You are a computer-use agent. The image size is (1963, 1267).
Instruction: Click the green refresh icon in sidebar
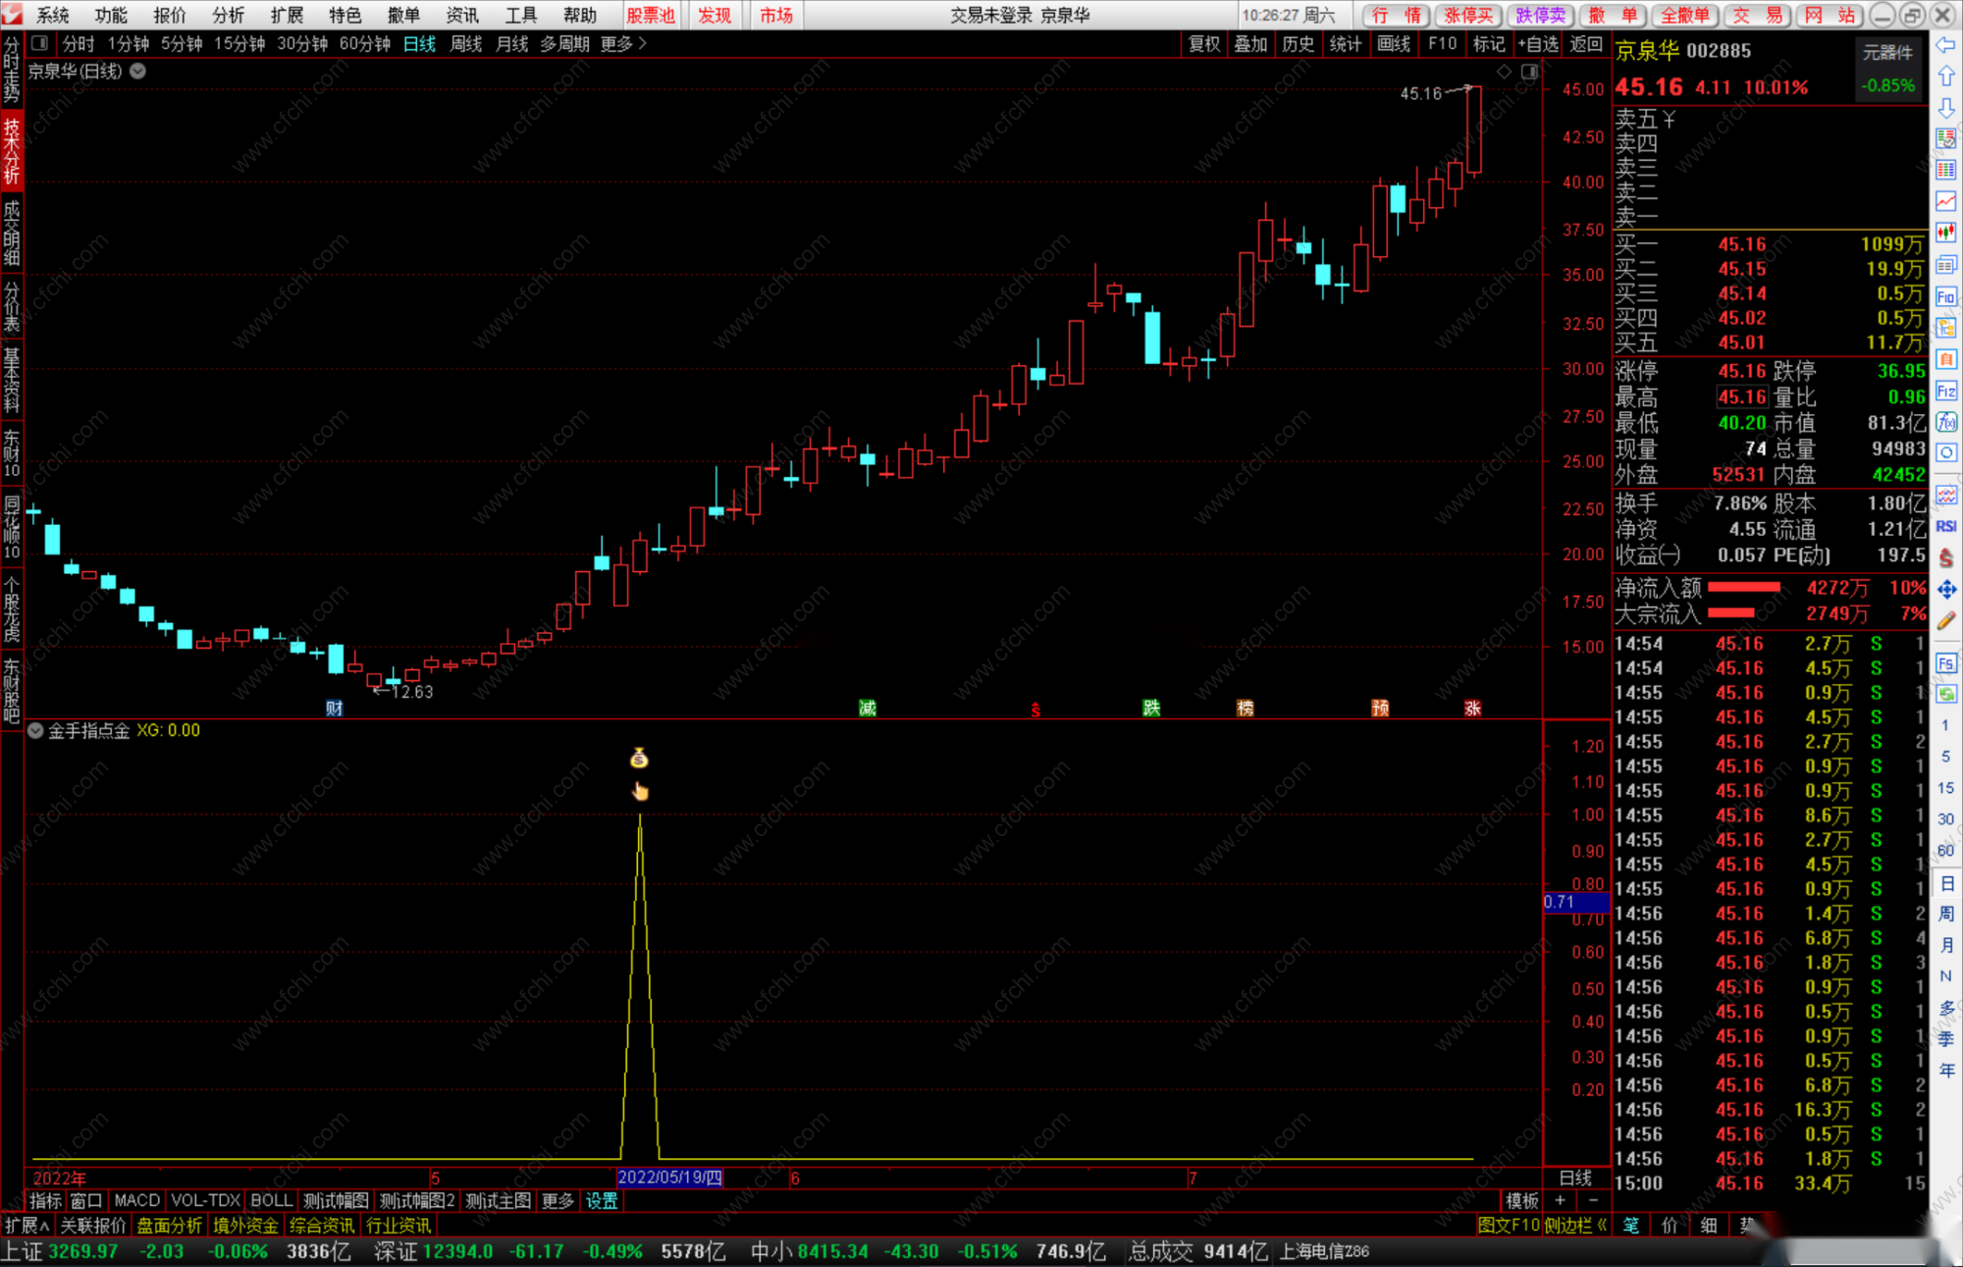point(1946,694)
